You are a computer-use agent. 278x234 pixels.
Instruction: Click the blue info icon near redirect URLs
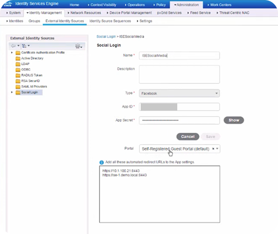[x=102, y=163]
